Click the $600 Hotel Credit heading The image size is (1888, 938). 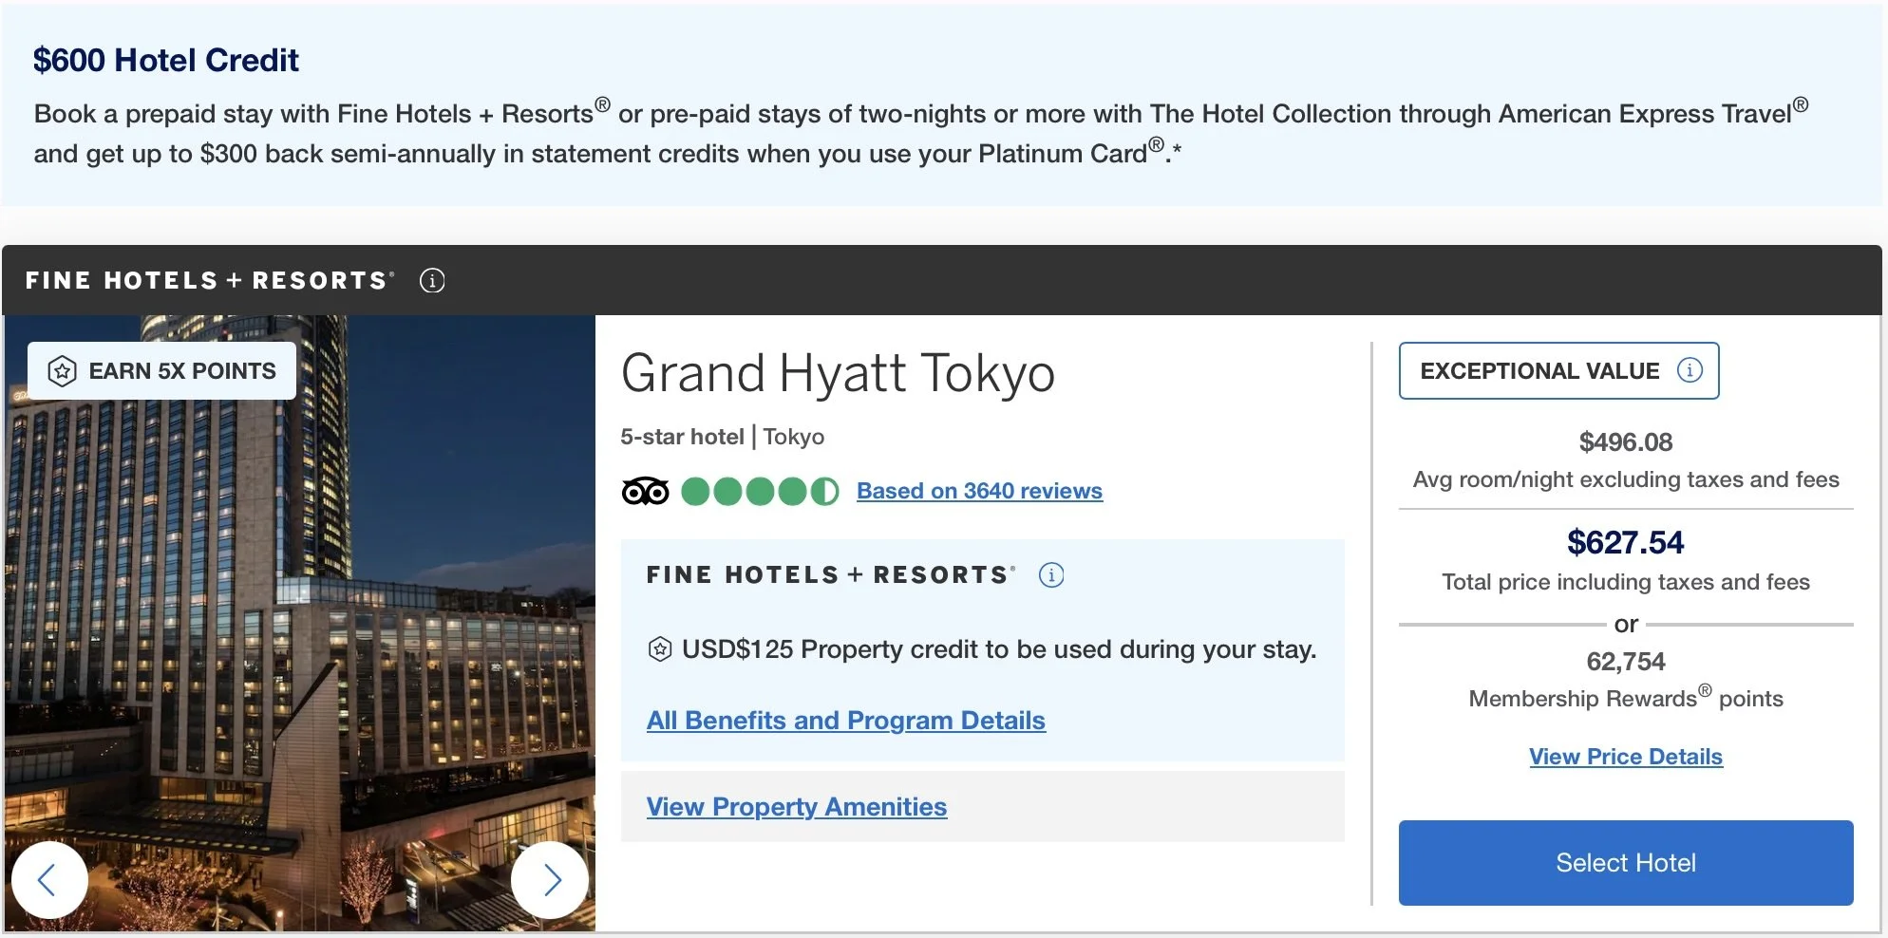(x=166, y=60)
